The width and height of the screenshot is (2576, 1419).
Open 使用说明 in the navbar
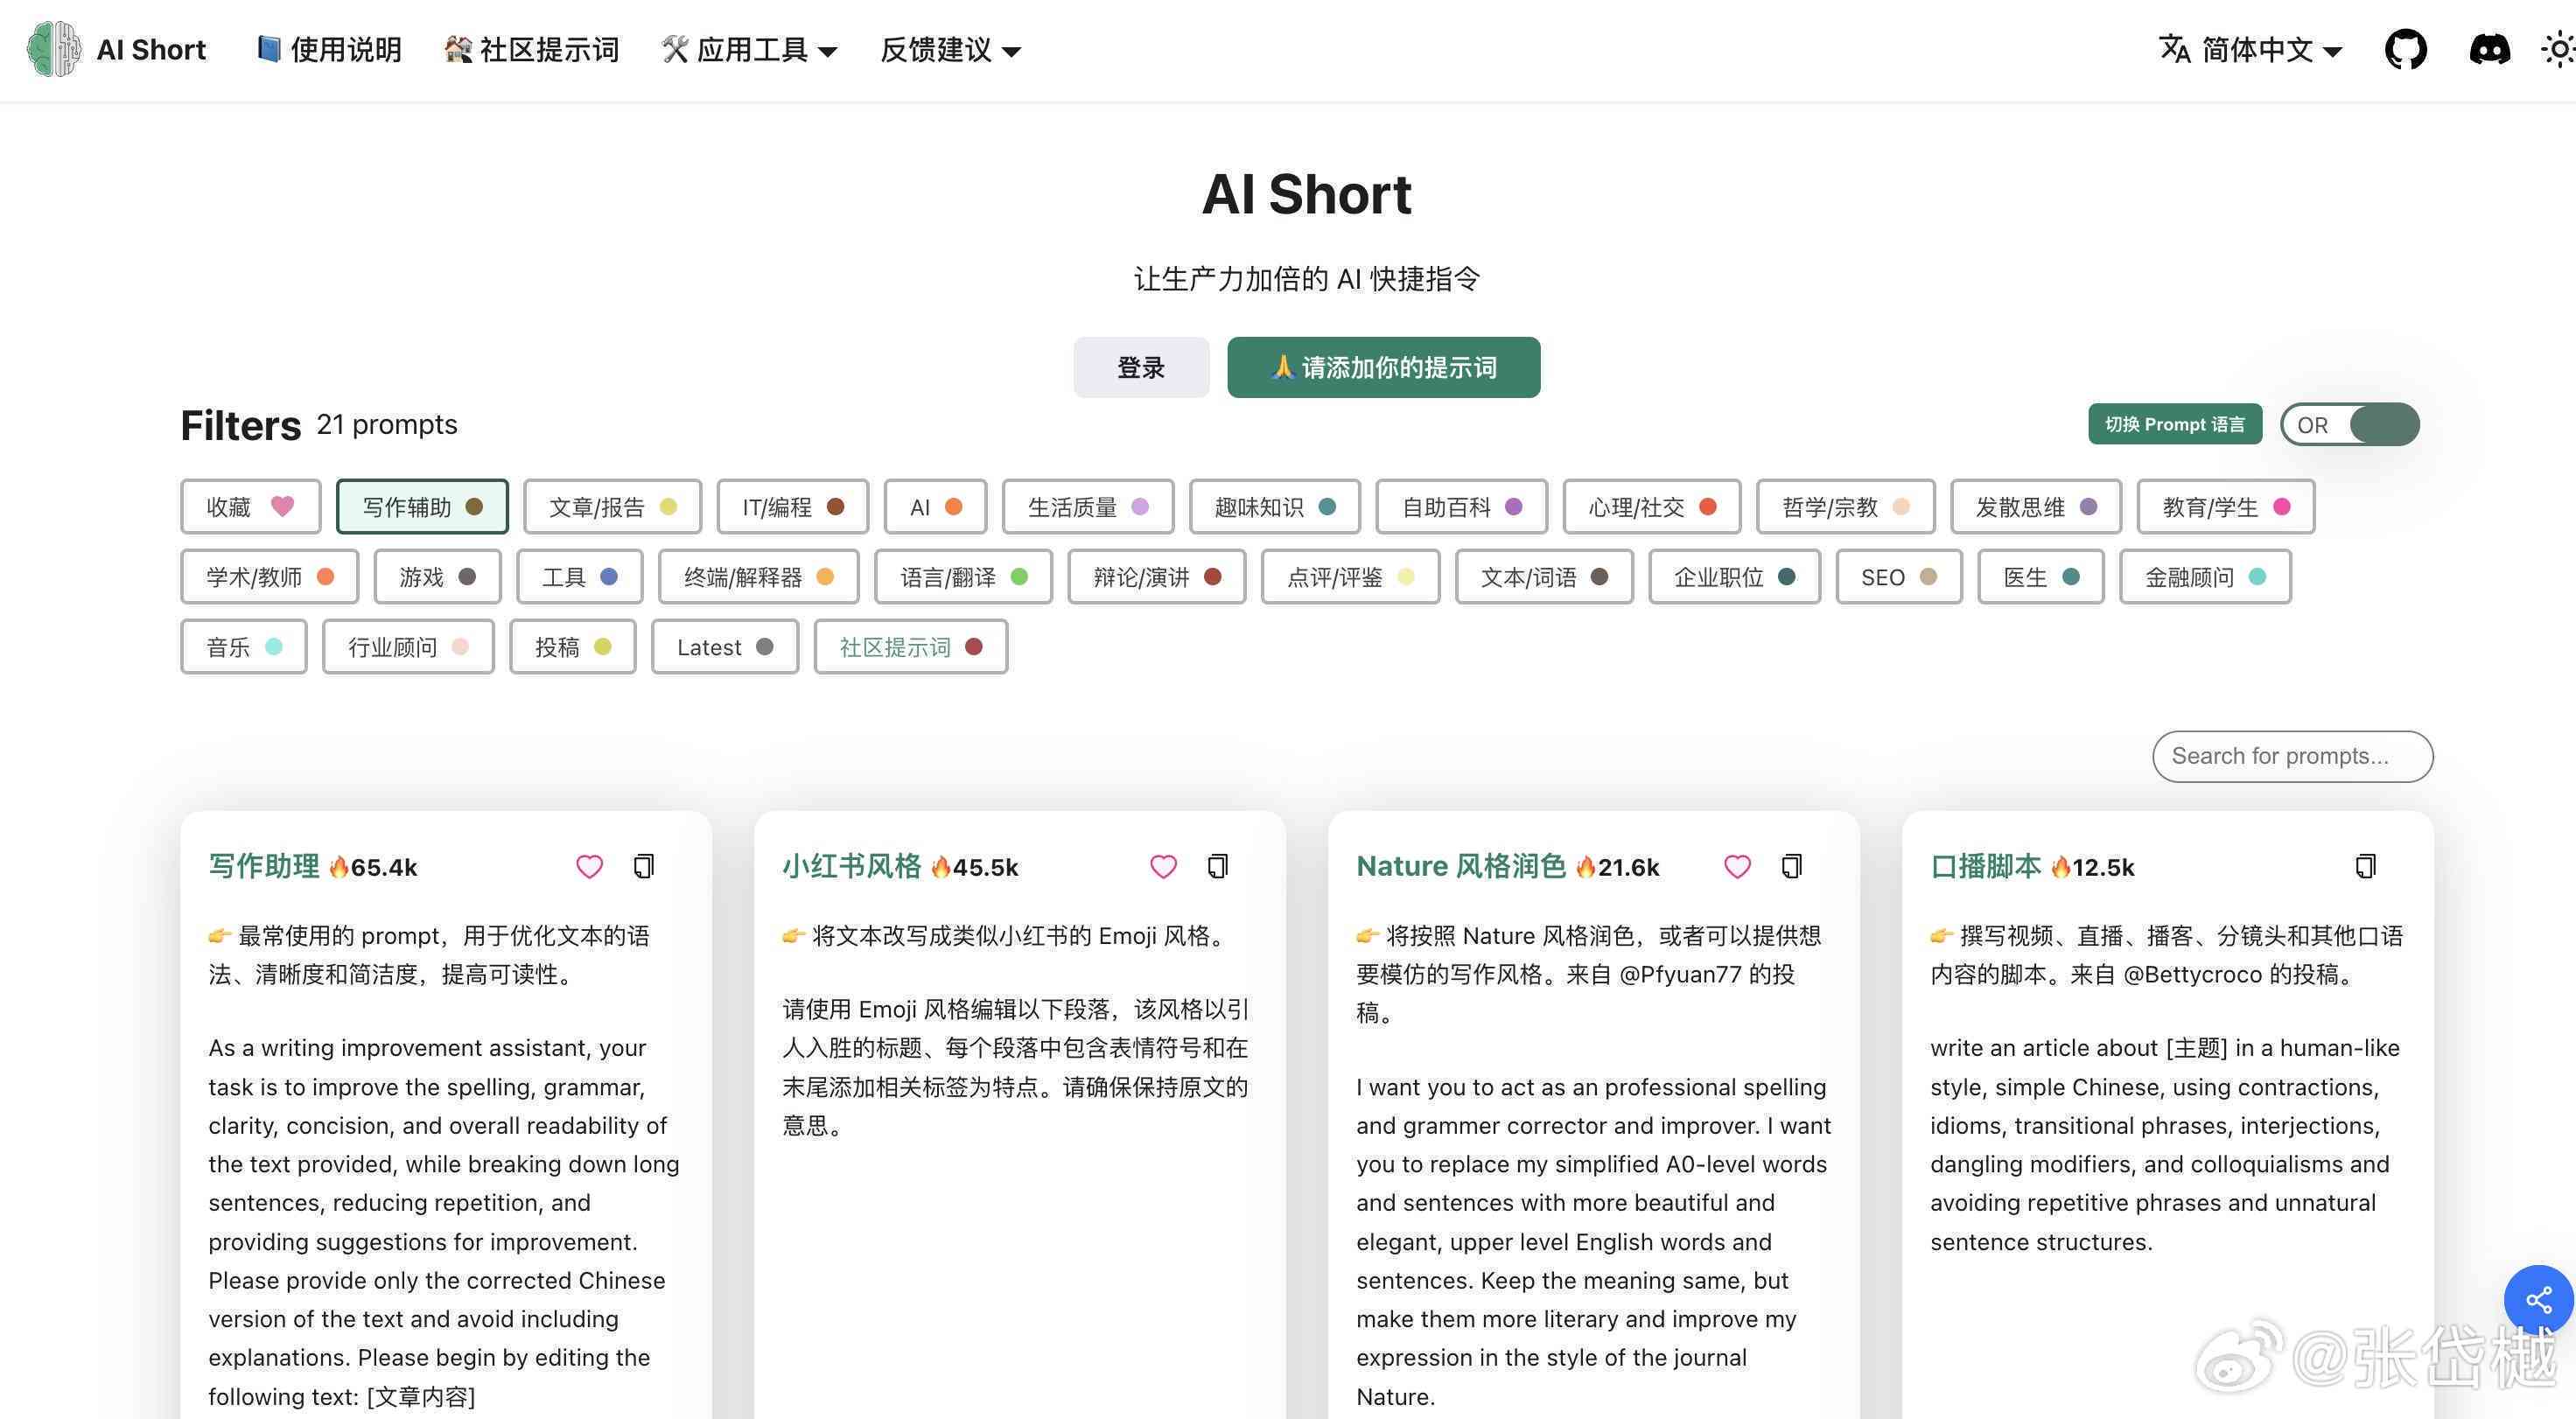pos(329,49)
